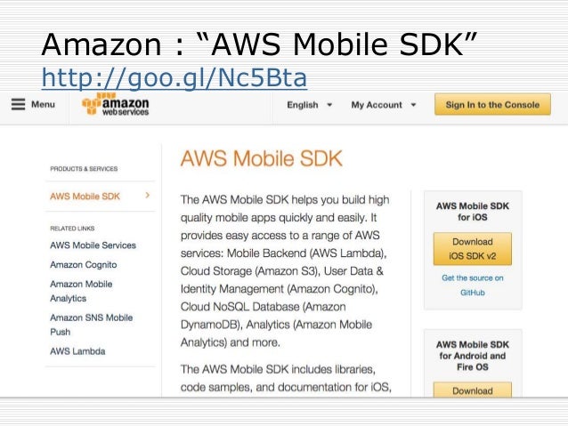
Task: Click Download button for Android SDK
Action: [x=473, y=390]
